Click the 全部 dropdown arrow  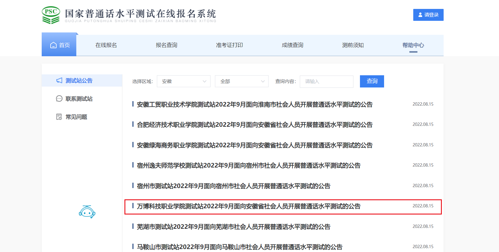click(263, 82)
